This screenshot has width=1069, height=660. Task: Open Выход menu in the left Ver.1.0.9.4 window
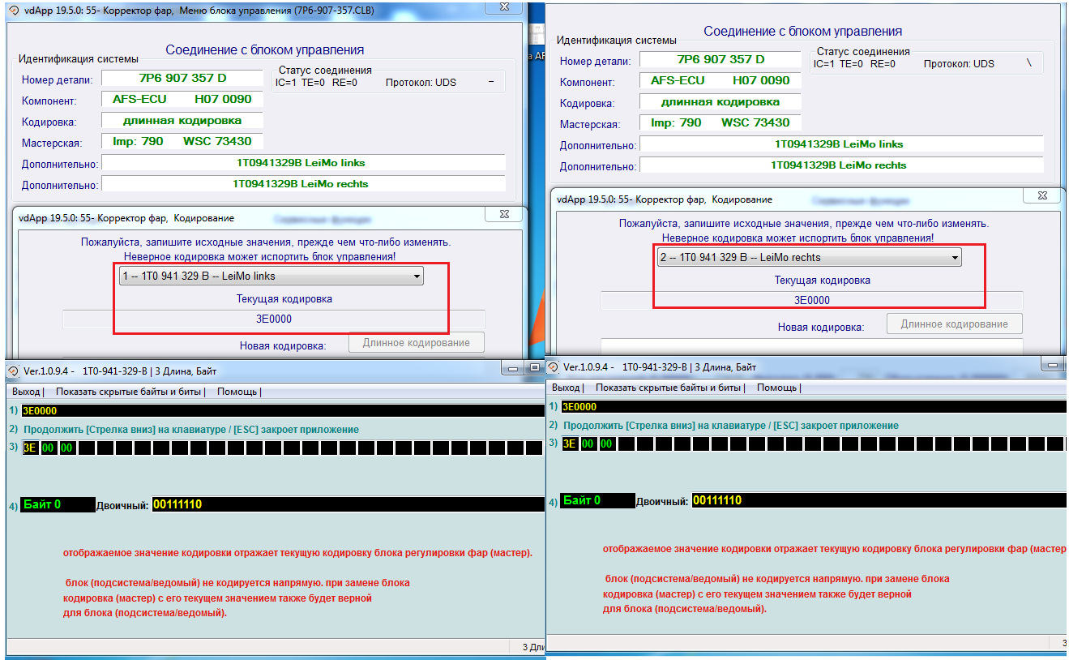coord(27,392)
